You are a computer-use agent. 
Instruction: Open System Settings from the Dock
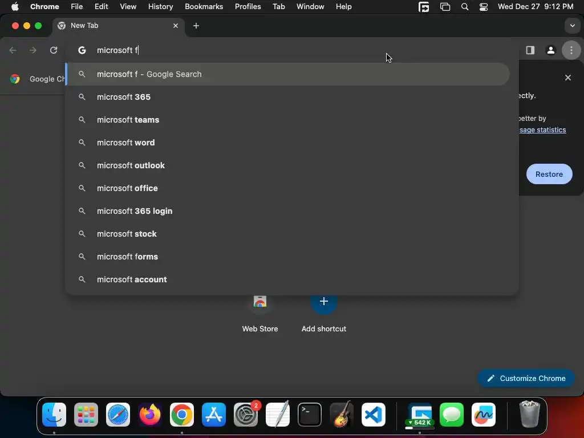246,415
